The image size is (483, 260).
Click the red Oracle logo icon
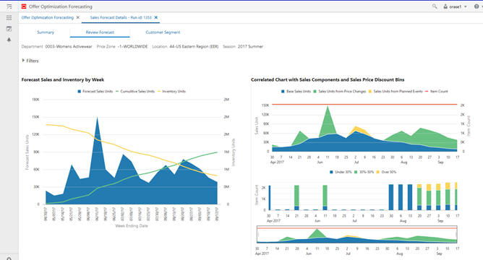tap(24, 6)
